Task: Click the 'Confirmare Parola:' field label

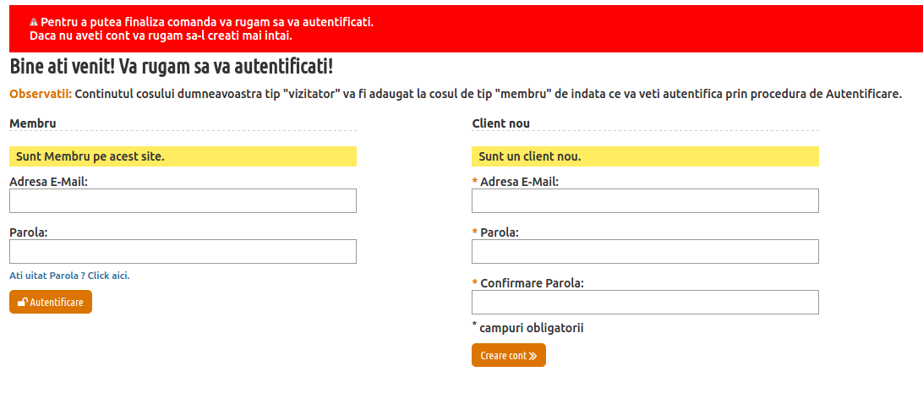Action: click(x=532, y=283)
